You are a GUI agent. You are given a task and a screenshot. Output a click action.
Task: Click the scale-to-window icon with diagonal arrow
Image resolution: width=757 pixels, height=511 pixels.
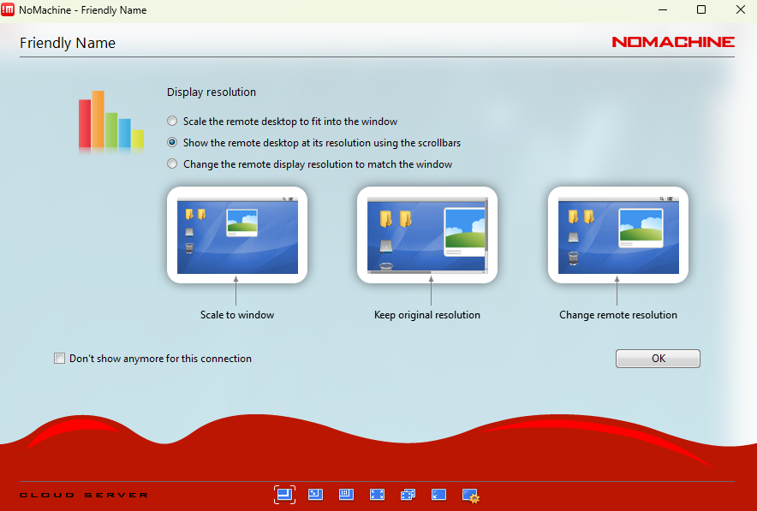(315, 495)
